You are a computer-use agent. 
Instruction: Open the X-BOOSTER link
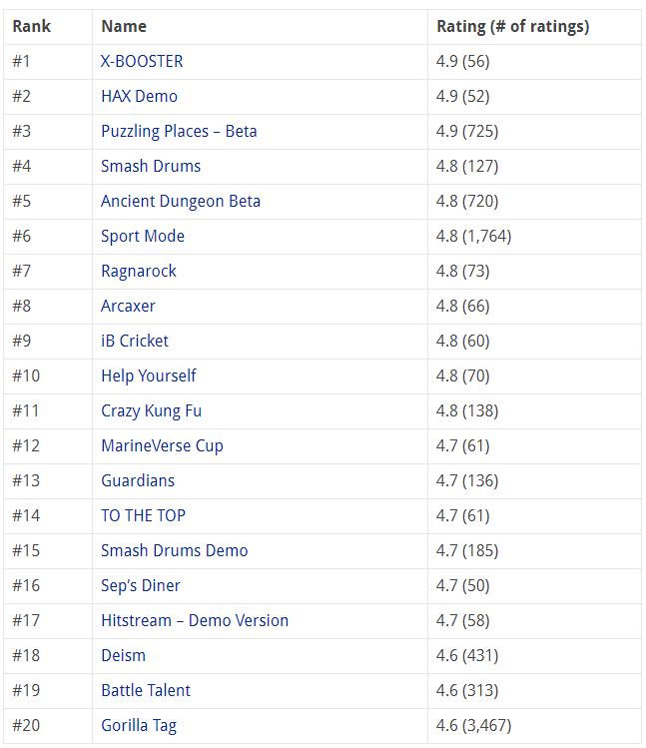142,61
